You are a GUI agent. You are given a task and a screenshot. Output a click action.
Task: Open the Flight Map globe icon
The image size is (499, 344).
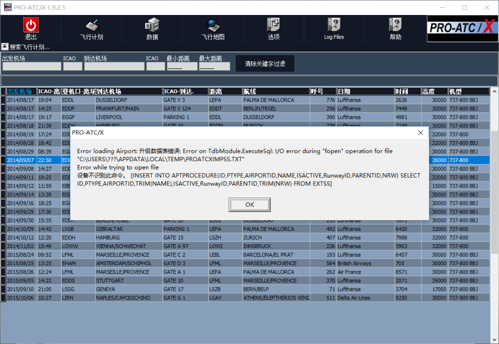tap(213, 25)
